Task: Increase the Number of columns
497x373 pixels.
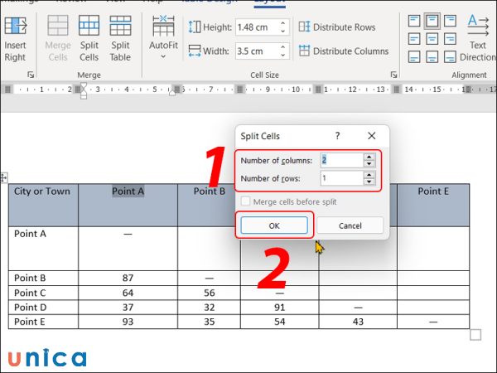Action: 369,157
